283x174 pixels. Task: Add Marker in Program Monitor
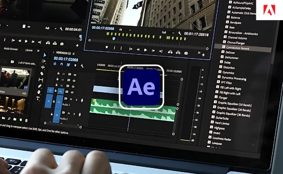pyautogui.click(x=107, y=47)
